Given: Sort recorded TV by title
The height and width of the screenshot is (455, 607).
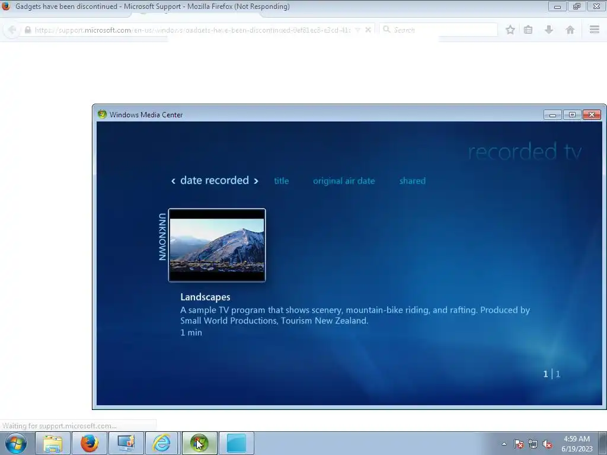Looking at the screenshot, I should pyautogui.click(x=282, y=181).
